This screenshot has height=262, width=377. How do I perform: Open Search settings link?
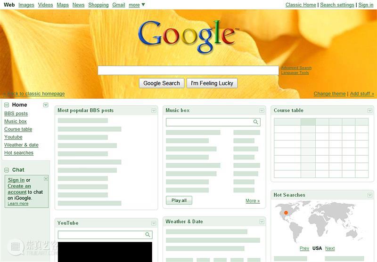(337, 5)
